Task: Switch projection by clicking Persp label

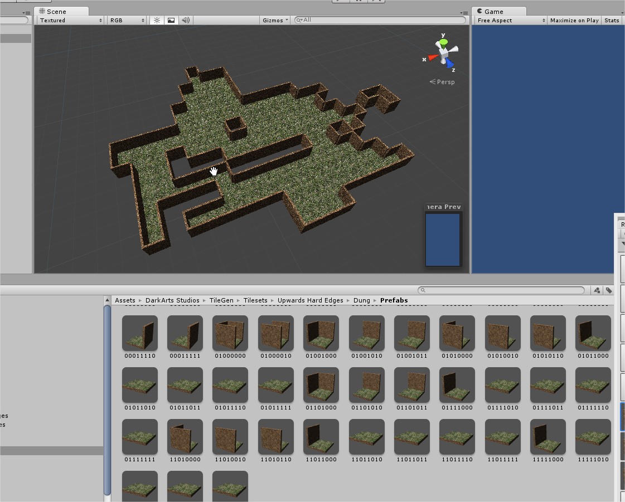Action: (x=443, y=81)
